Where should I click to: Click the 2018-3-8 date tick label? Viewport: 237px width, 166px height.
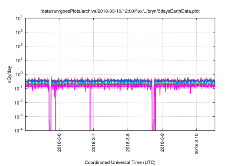(x=128, y=142)
